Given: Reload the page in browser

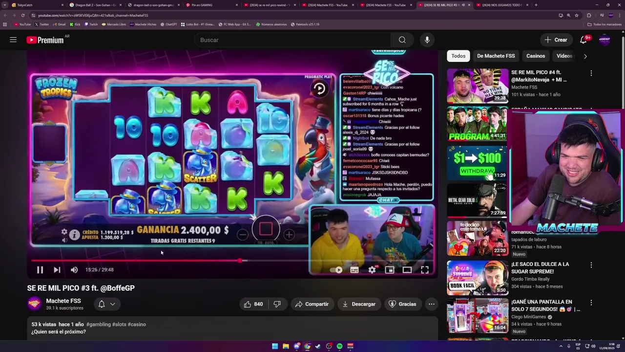Looking at the screenshot, I should (x=22, y=15).
